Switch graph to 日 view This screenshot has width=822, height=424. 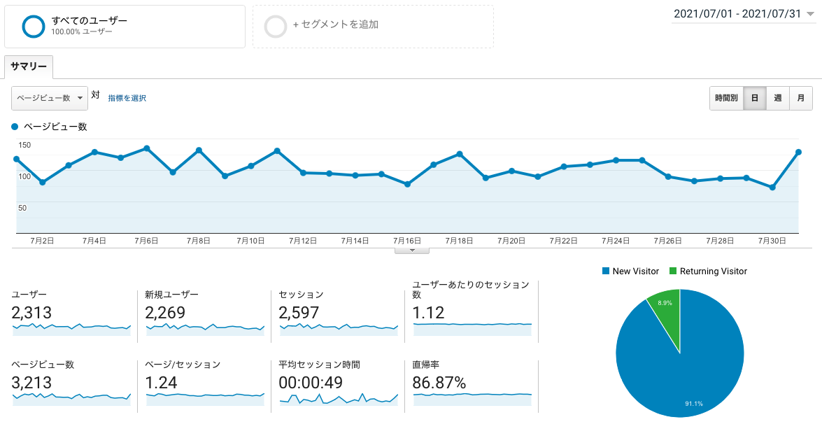pos(754,98)
